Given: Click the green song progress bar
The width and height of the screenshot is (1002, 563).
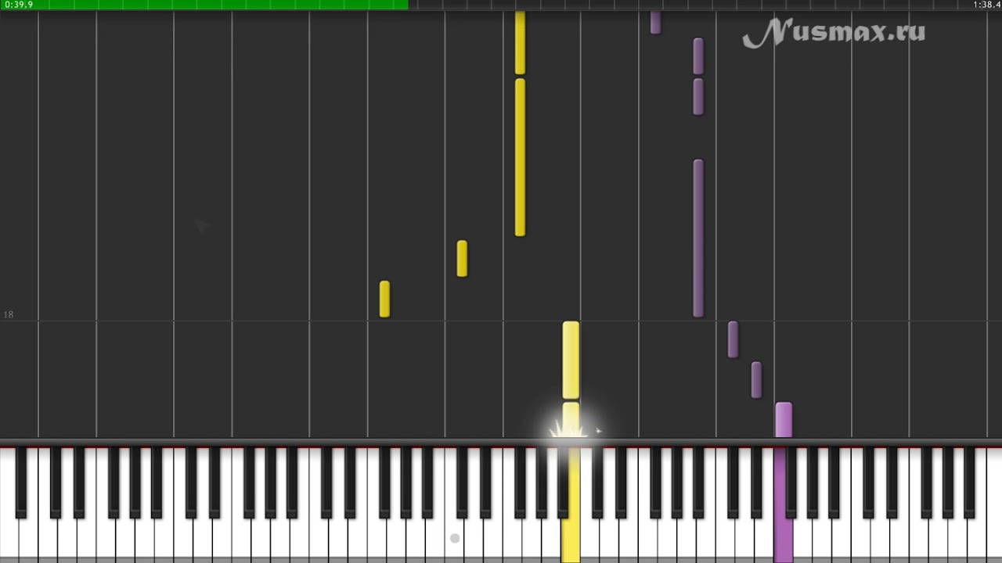Looking at the screenshot, I should pos(204,5).
